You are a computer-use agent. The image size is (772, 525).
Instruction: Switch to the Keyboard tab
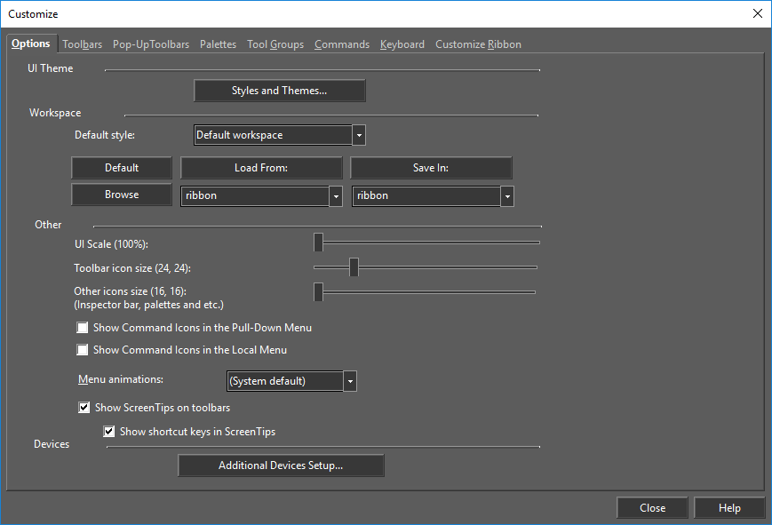402,44
